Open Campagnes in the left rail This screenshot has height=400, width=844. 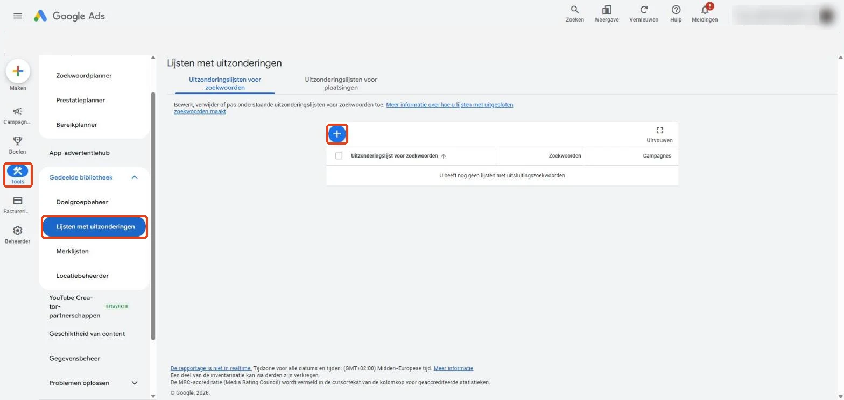tap(18, 116)
